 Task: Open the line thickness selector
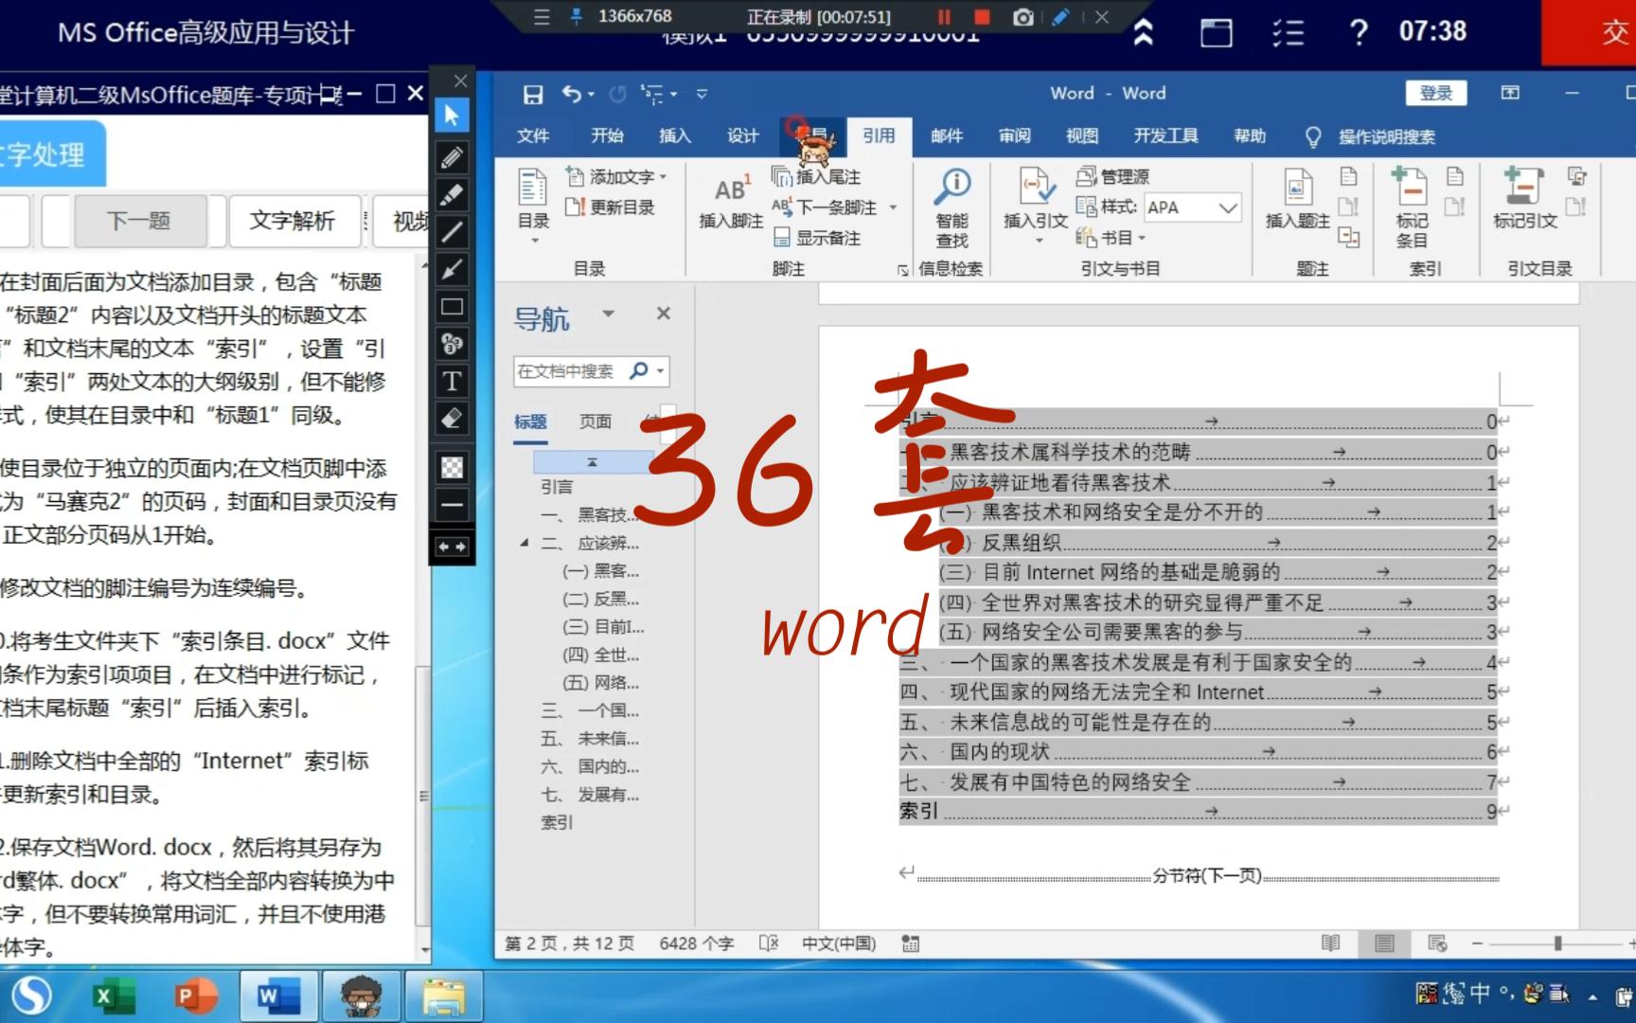pyautogui.click(x=452, y=505)
